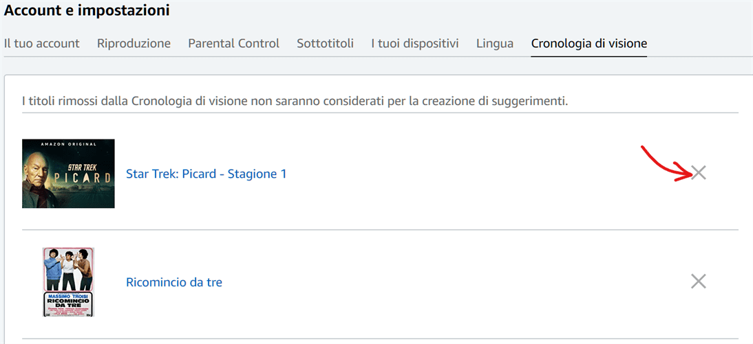Select the Cronologia di visione tab
The image size is (753, 344).
tap(588, 43)
